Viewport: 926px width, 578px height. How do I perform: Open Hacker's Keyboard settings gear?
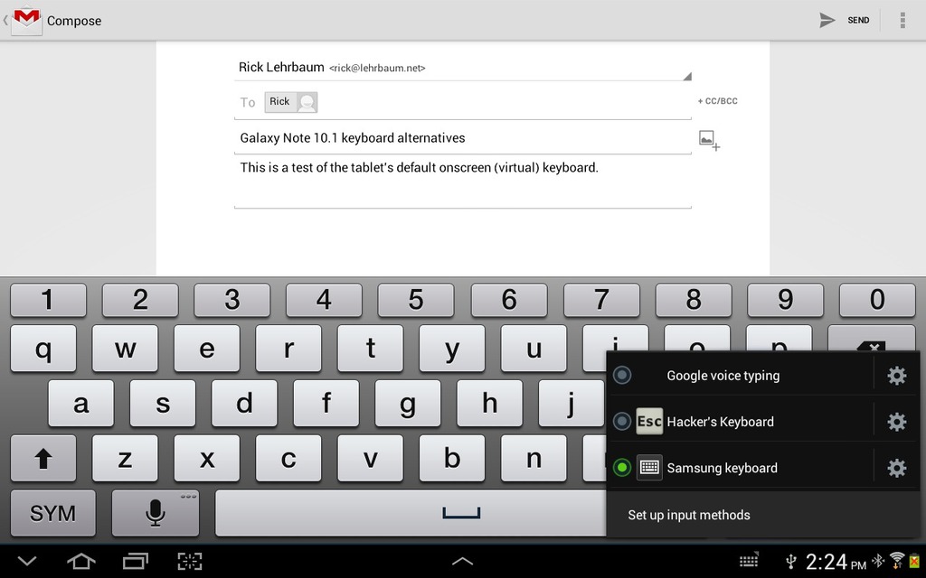coord(896,421)
